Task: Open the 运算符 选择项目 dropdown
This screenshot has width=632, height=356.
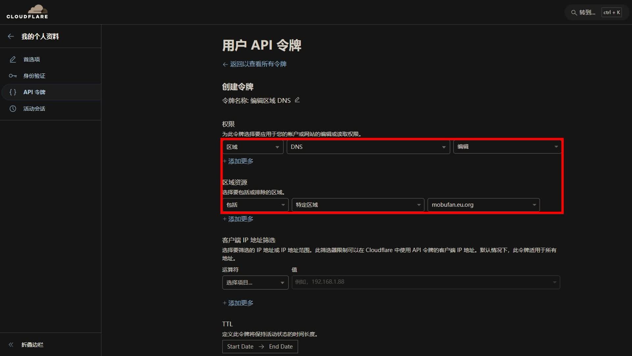Action: click(x=255, y=282)
